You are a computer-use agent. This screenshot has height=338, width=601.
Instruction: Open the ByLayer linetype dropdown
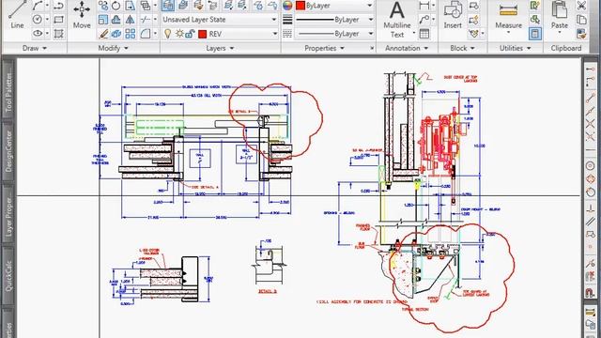[370, 34]
